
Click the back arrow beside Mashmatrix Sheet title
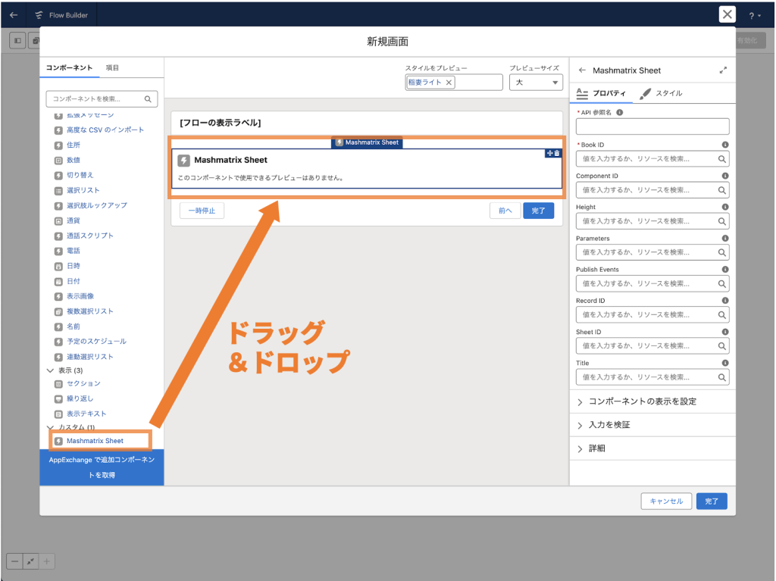(x=582, y=70)
